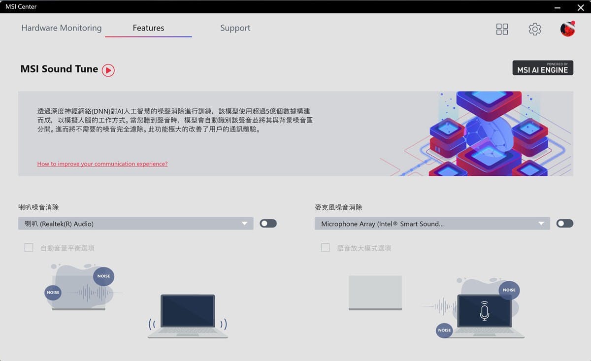Open the settings gear icon
Image resolution: width=591 pixels, height=361 pixels.
coord(535,29)
